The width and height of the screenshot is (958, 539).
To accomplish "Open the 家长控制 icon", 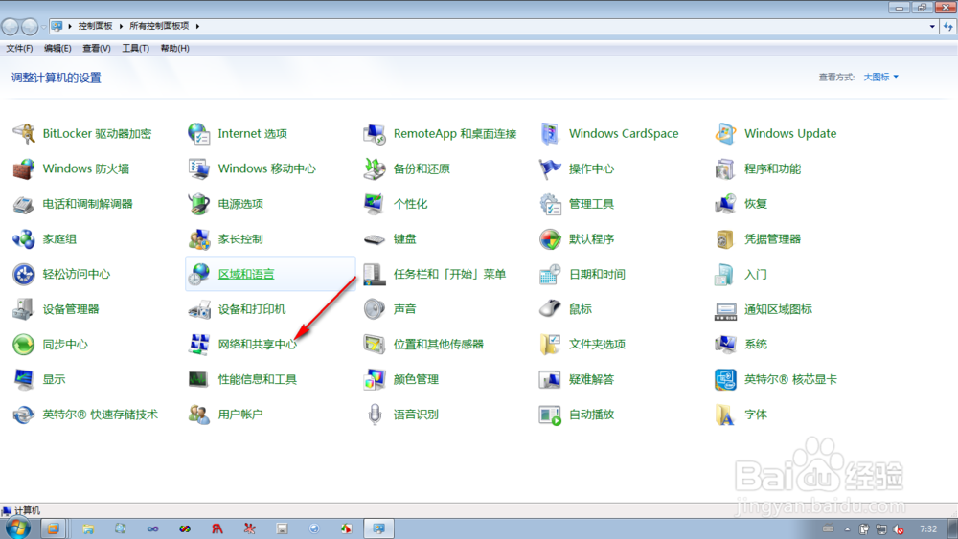I will point(199,239).
